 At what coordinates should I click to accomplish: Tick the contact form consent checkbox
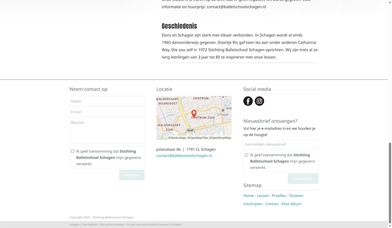pyautogui.click(x=73, y=151)
